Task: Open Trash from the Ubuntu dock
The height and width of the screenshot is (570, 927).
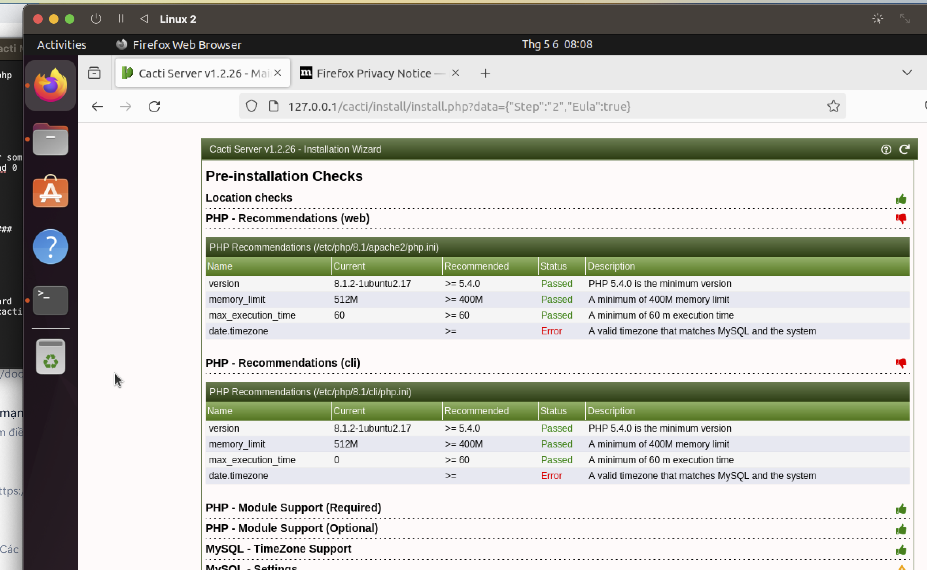Action: [51, 357]
